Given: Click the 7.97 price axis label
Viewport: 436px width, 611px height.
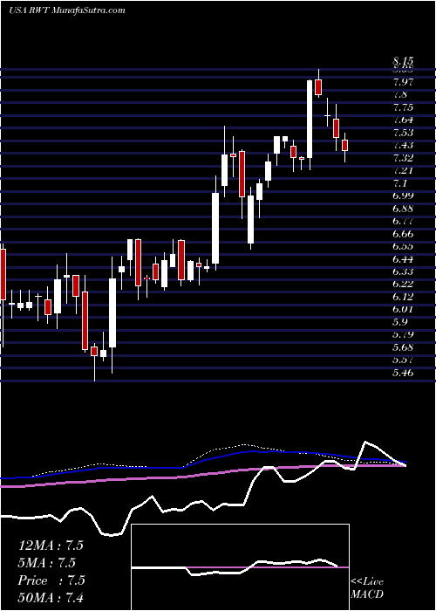Looking at the screenshot, I should click(403, 82).
